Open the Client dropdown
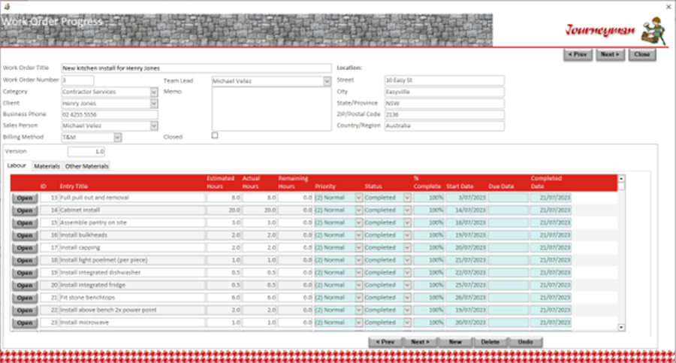This screenshot has height=363, width=676. (x=154, y=104)
